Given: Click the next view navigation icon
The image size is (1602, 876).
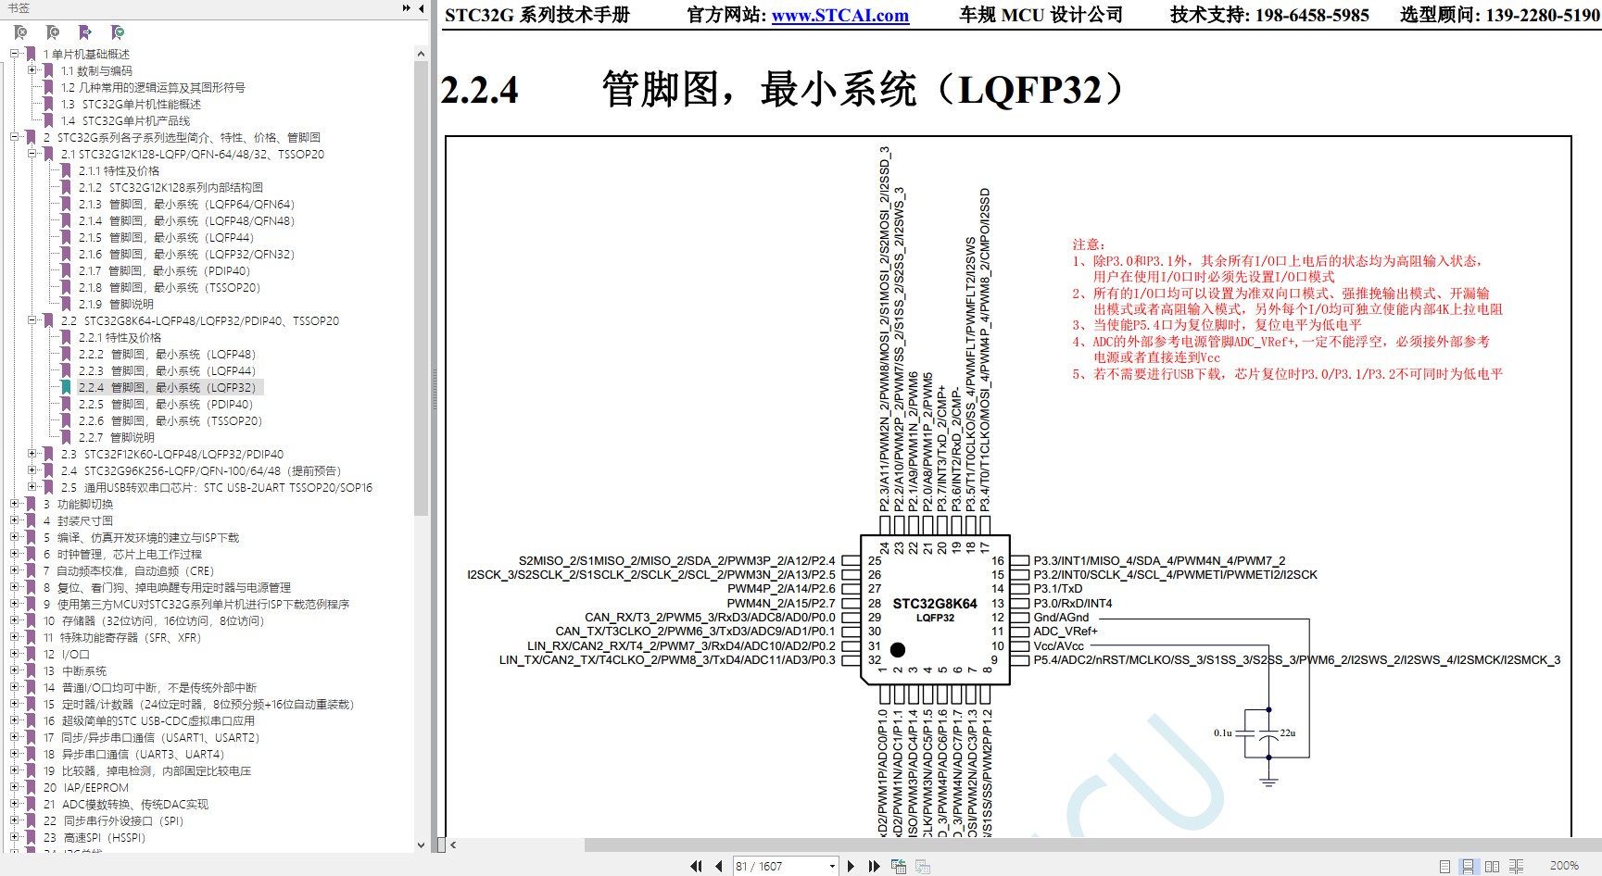Looking at the screenshot, I should pyautogui.click(x=923, y=867).
